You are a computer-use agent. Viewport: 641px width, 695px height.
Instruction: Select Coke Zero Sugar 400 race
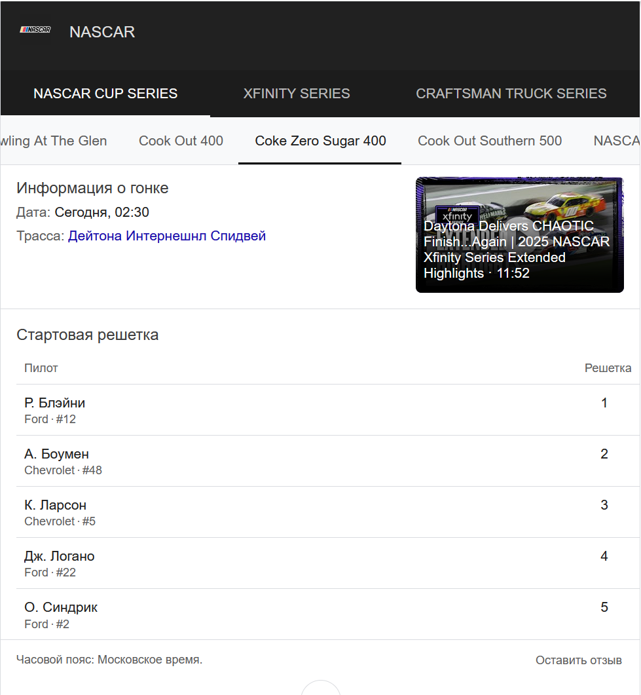point(320,141)
